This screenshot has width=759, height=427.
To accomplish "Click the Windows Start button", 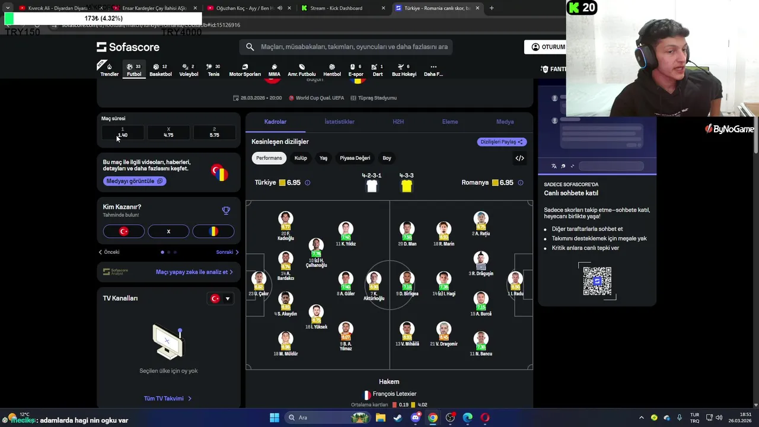I will point(274,418).
